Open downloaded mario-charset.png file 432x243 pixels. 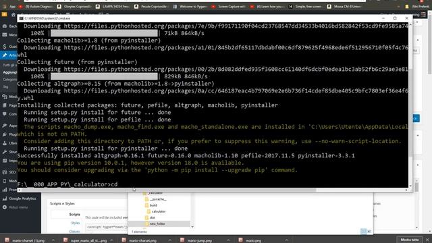[x=140, y=240]
